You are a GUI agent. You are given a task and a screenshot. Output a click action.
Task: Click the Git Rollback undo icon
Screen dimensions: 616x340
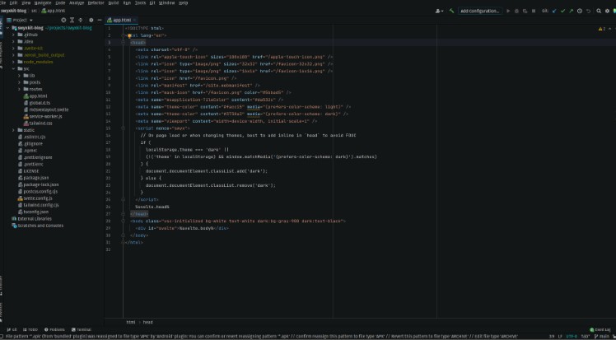point(588,11)
